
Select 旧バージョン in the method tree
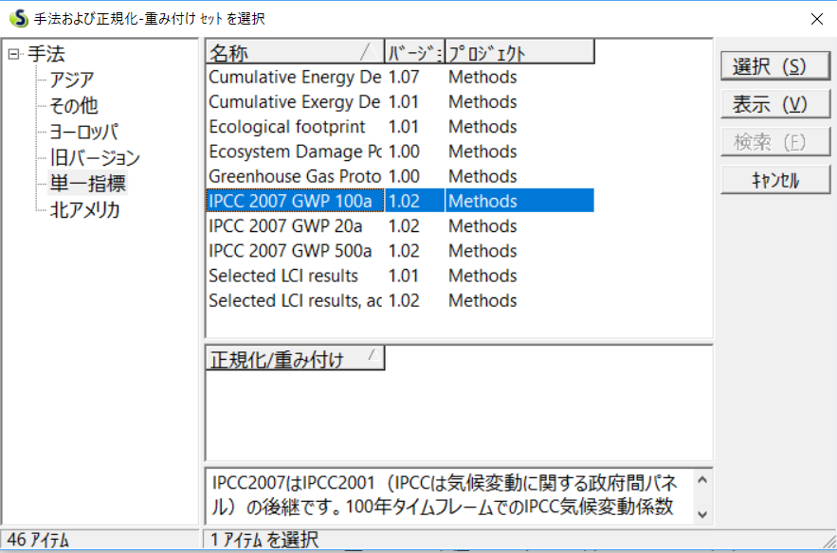tap(95, 157)
